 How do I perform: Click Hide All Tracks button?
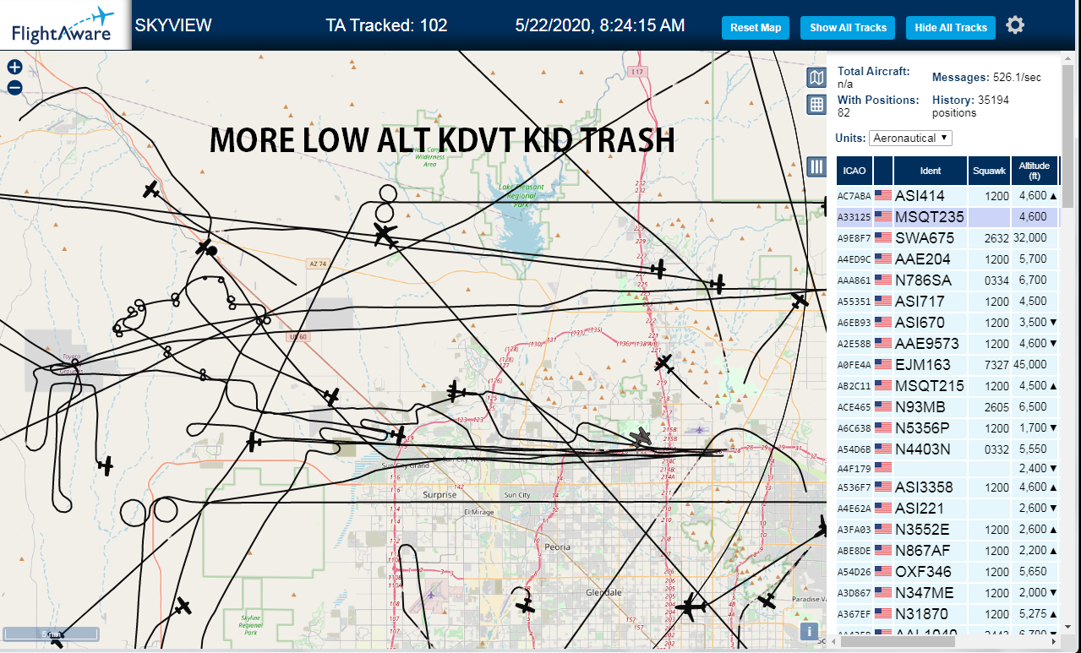coord(951,28)
